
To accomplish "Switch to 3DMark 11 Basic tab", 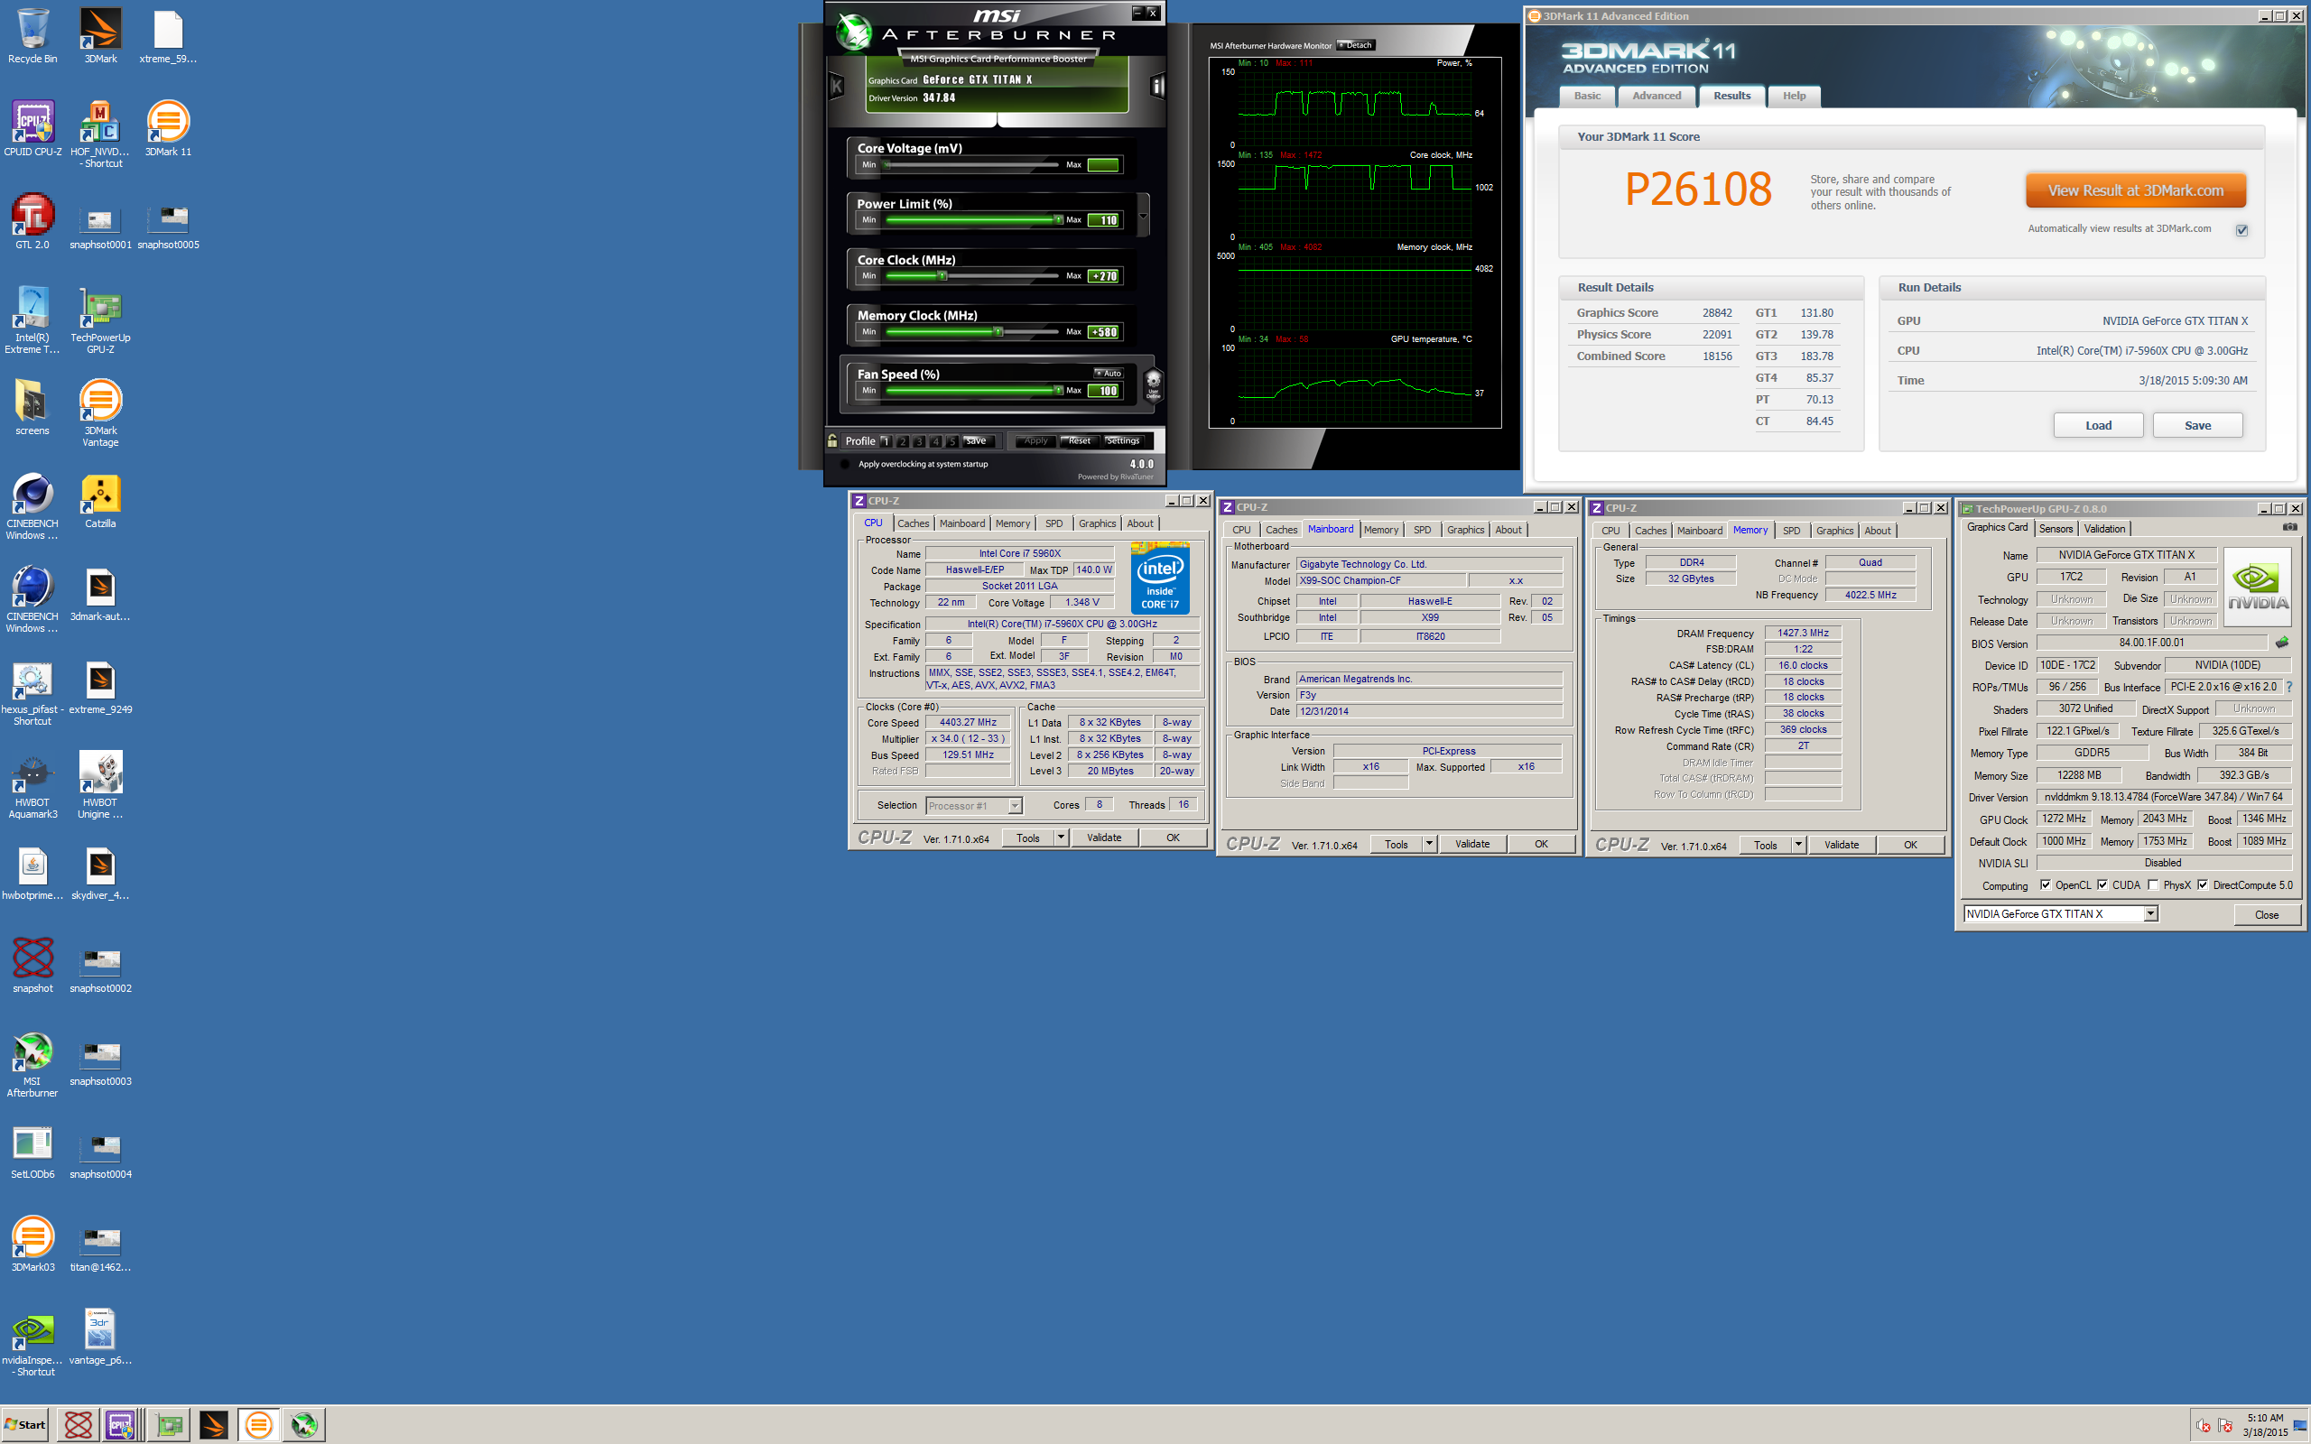I will coord(1587,96).
